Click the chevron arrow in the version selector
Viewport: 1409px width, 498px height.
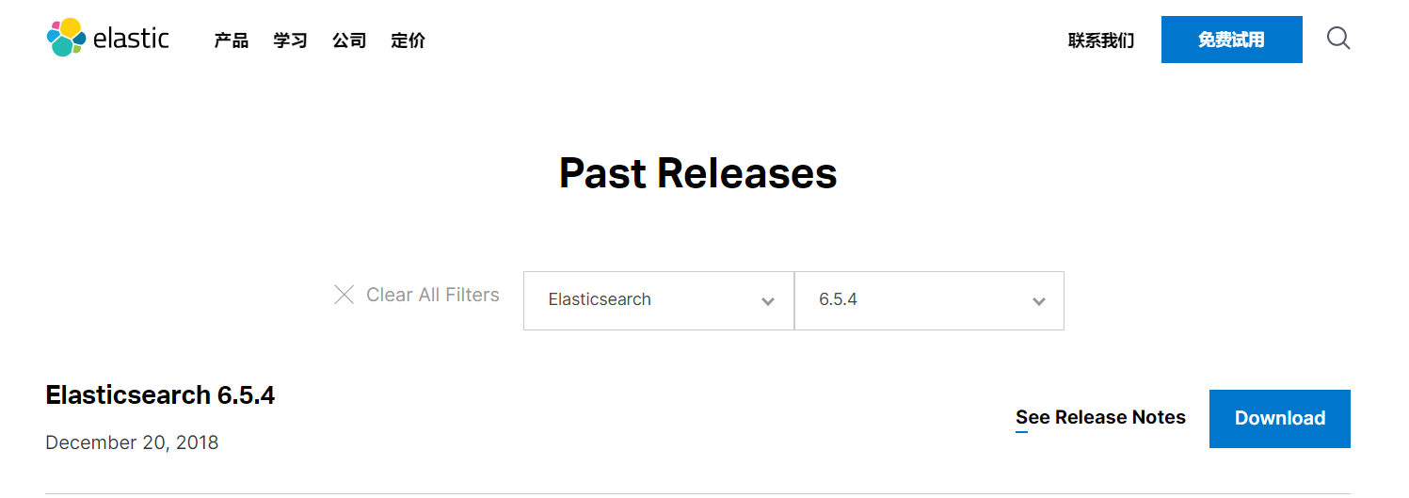[1039, 301]
